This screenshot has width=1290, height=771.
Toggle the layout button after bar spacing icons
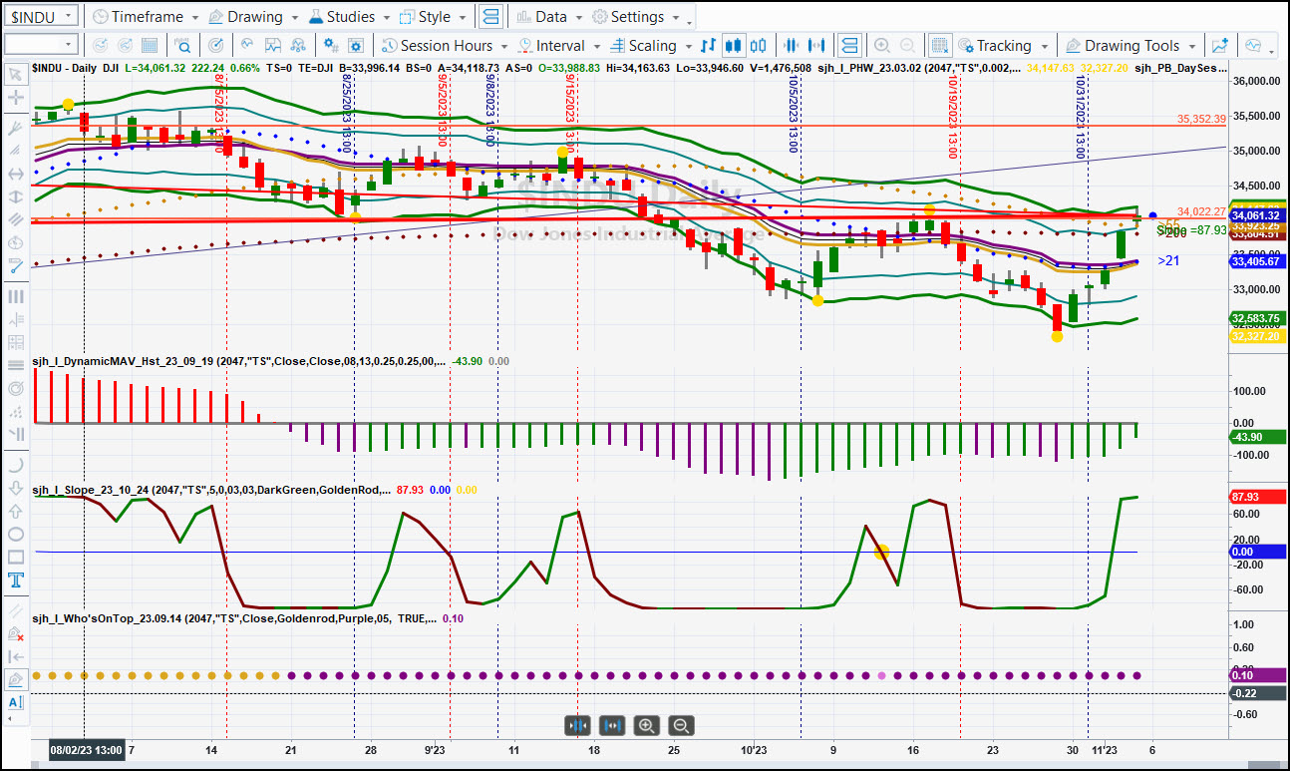pyautogui.click(x=848, y=46)
